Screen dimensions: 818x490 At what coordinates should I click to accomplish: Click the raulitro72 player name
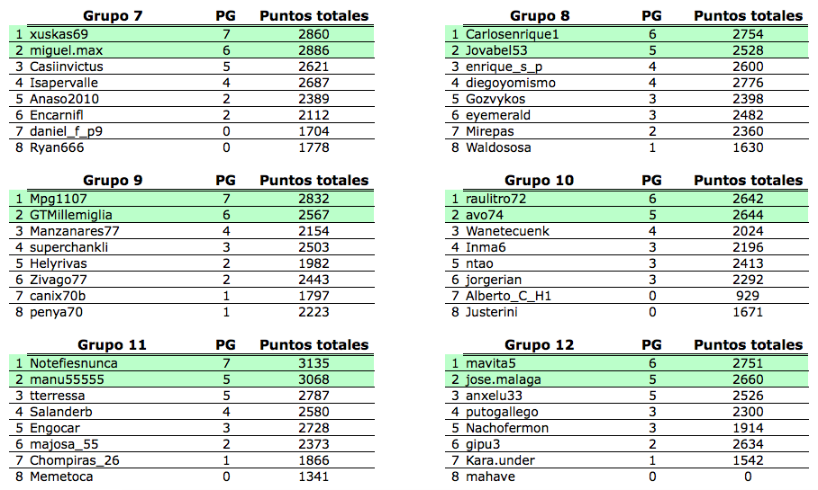[x=496, y=199]
